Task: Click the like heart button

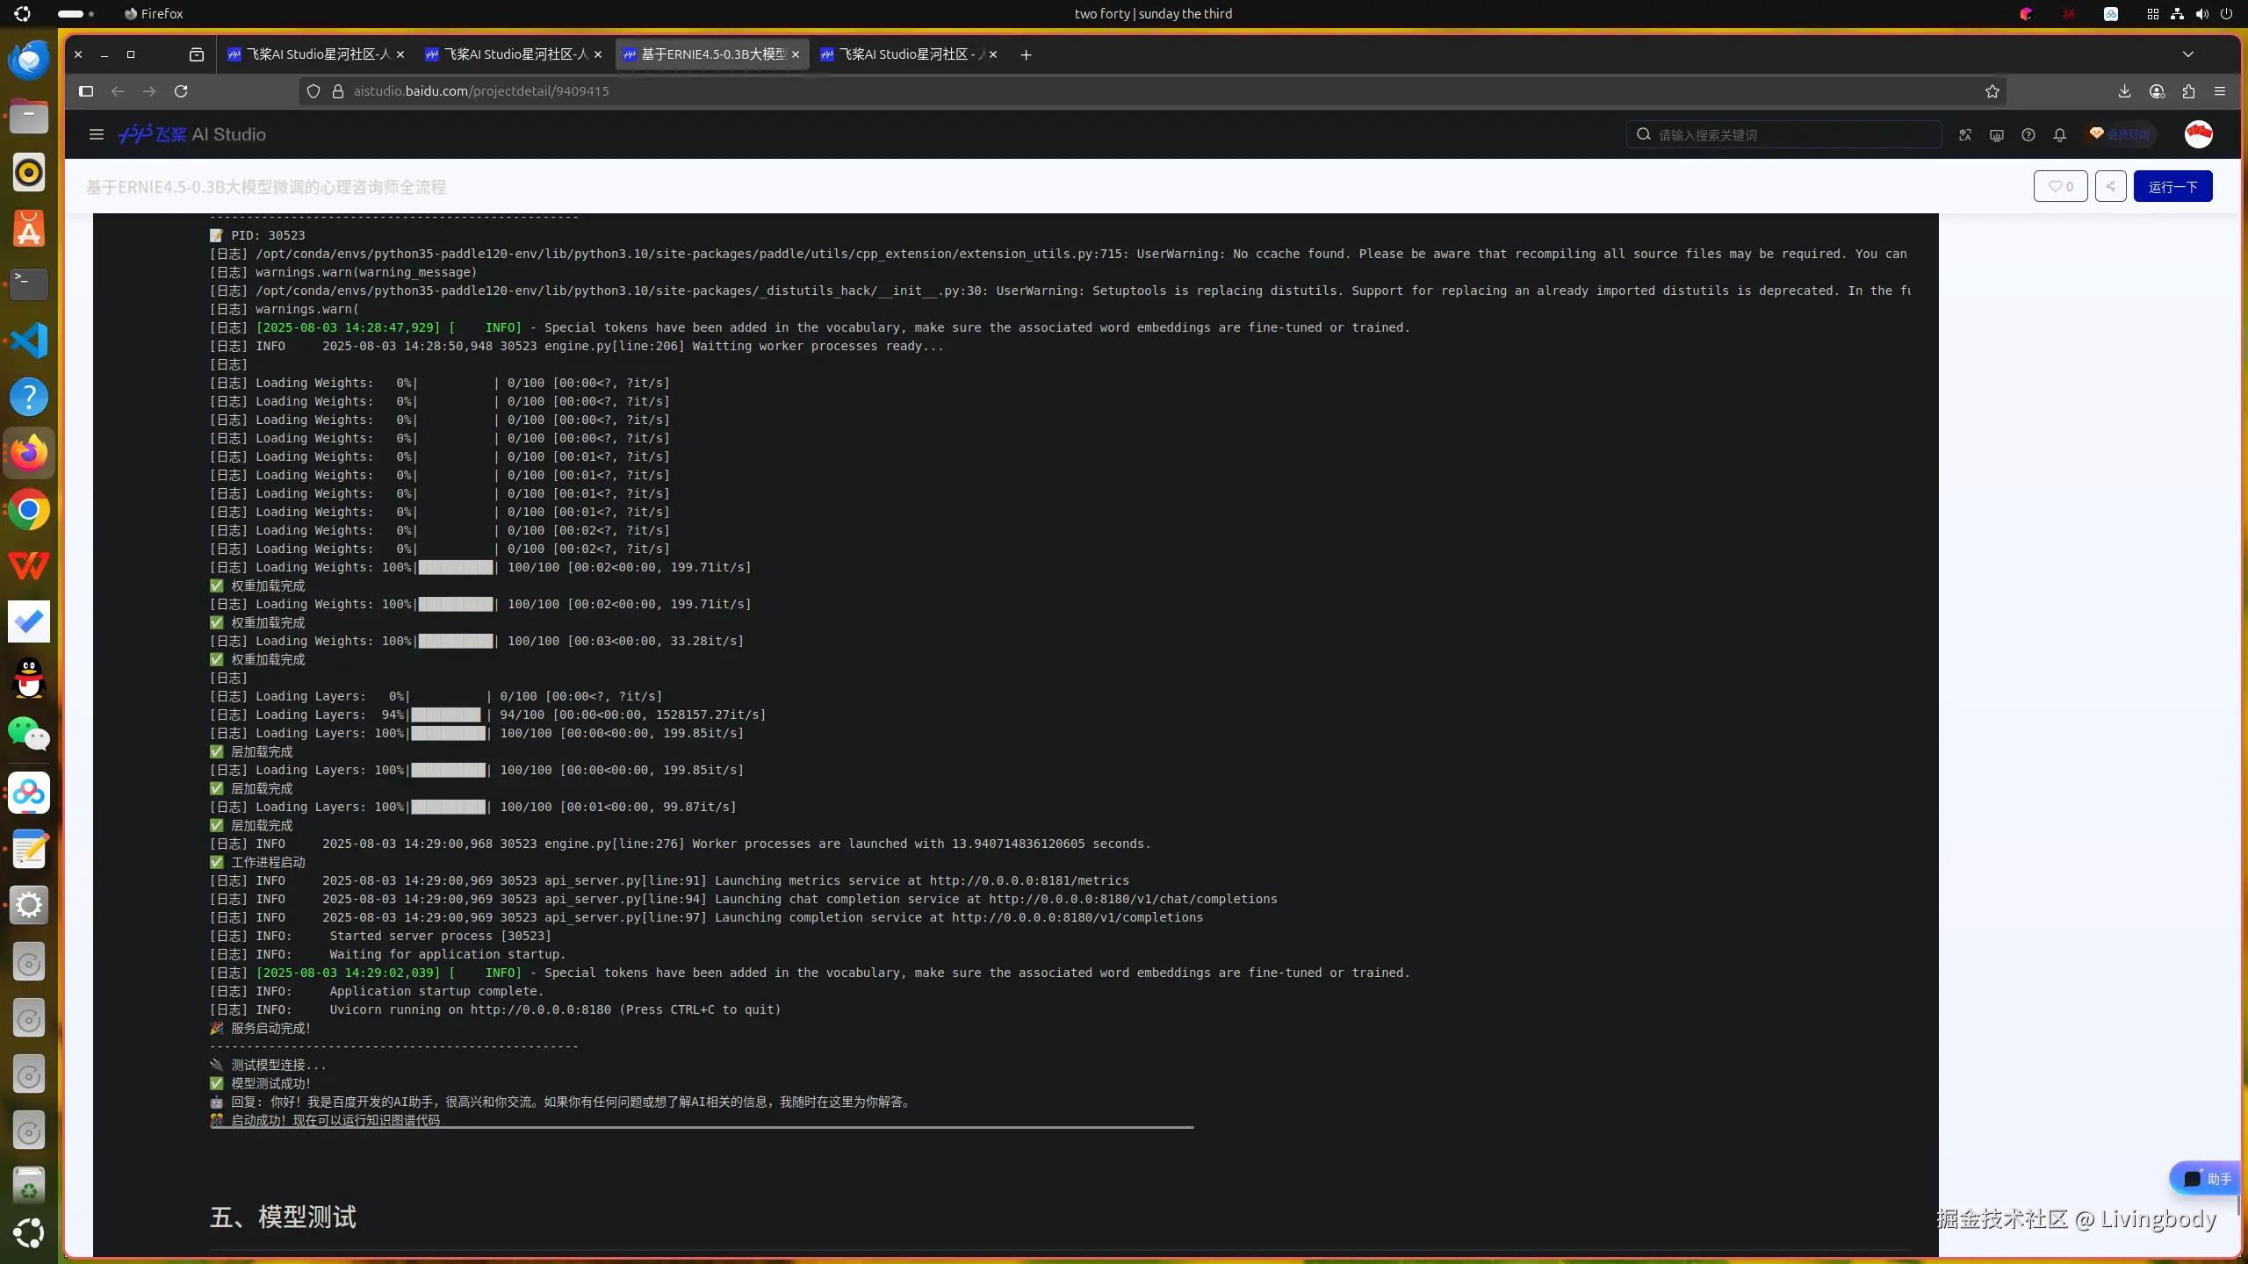Action: (2059, 186)
